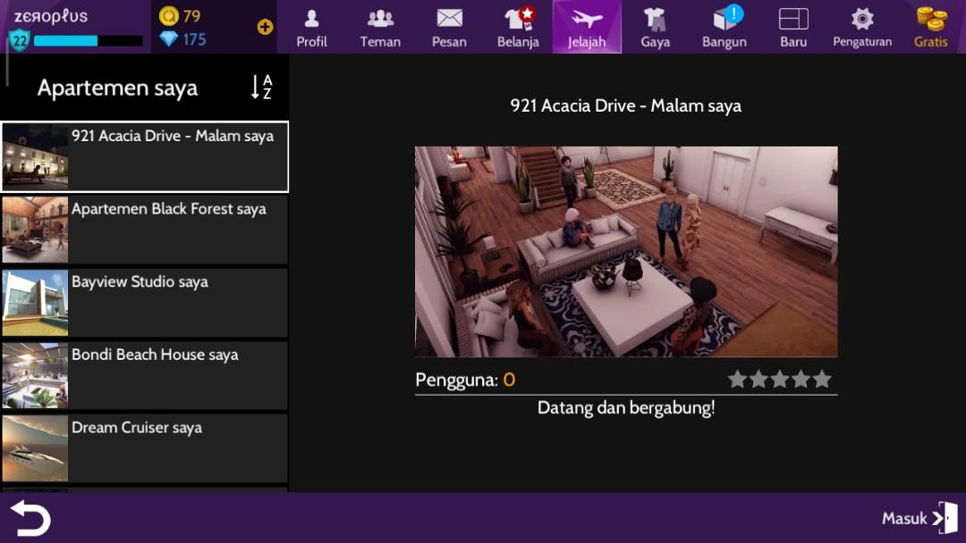The height and width of the screenshot is (543, 966).
Task: Toggle the A-Z sort order icon
Action: pos(261,88)
